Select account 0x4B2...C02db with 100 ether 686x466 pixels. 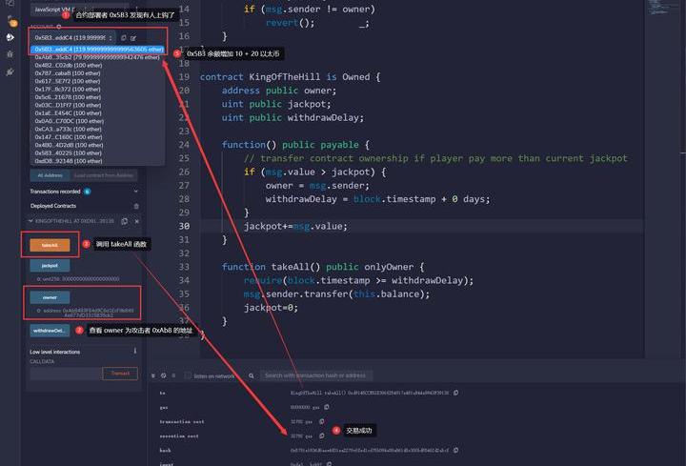(67, 64)
